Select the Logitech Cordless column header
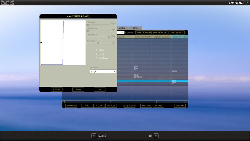Viewport: 250px width, 141px height. pyautogui.click(x=161, y=37)
